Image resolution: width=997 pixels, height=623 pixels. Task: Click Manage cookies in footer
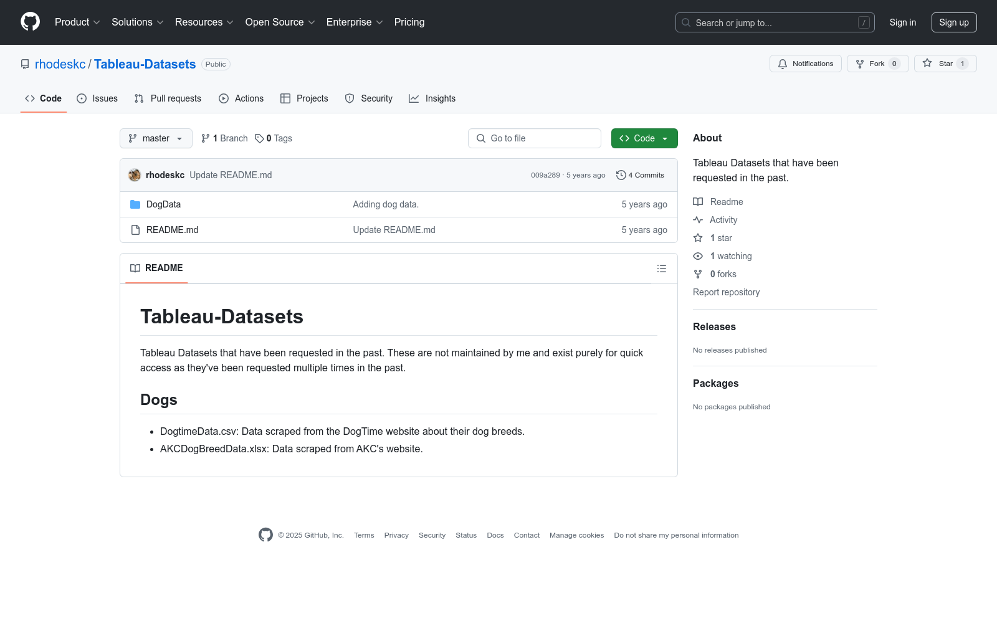pyautogui.click(x=577, y=535)
